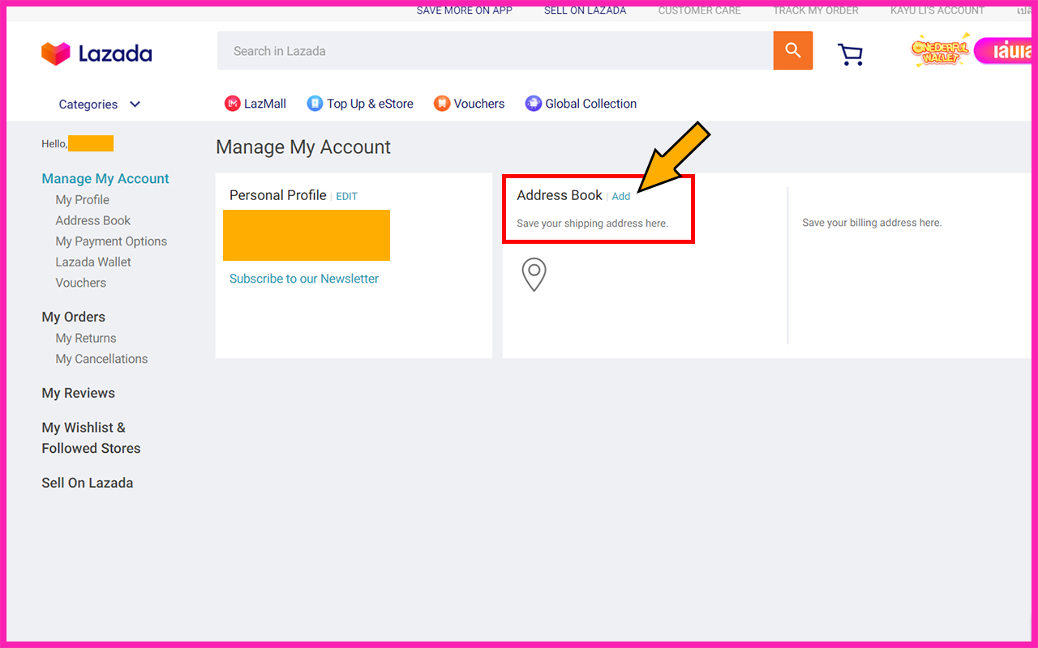Click the Top Up & eStore icon
1038x648 pixels.
point(315,104)
